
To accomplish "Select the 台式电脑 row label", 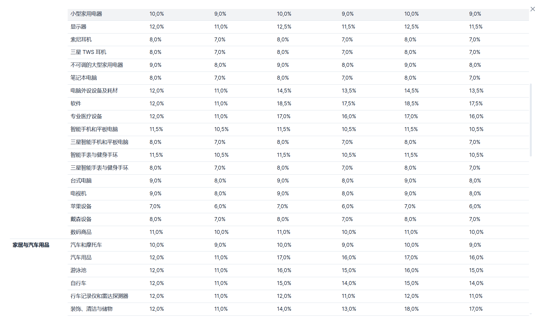I will (81, 181).
